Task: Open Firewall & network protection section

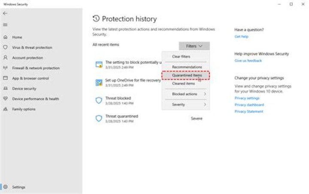Action: [x=36, y=68]
